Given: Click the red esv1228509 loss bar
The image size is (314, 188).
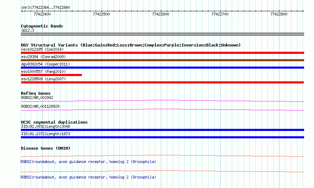Looking at the screenshot, I should point(162,82).
